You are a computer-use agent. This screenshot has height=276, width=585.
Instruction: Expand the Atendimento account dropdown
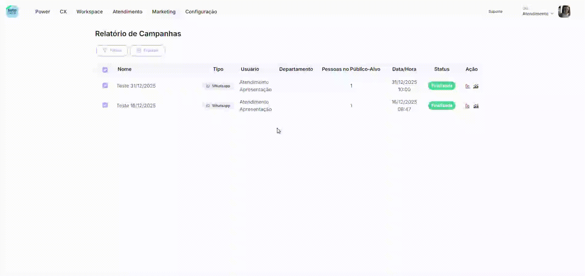tap(538, 14)
